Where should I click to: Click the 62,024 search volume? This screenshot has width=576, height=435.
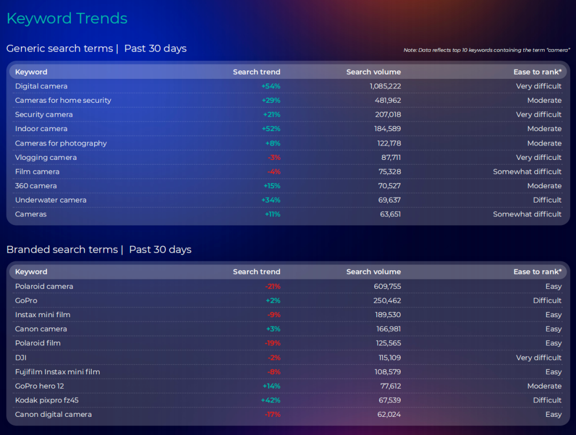click(389, 415)
